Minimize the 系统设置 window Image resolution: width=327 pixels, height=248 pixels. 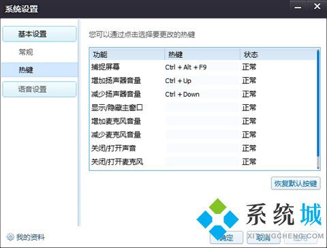298,7
